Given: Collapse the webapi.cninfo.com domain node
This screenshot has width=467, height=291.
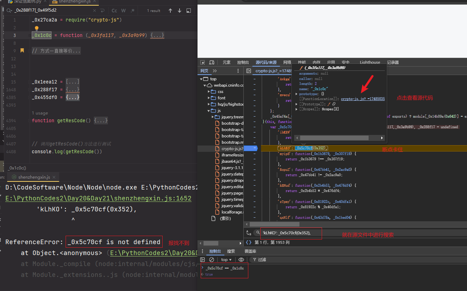Looking at the screenshot, I should point(205,85).
